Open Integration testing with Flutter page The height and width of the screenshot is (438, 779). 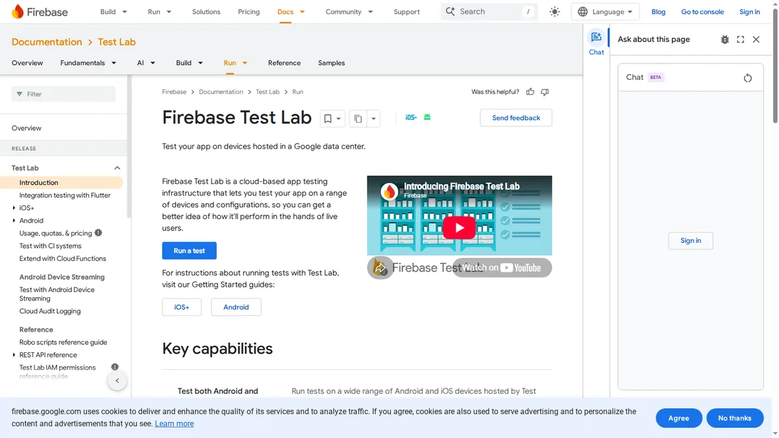(x=65, y=195)
